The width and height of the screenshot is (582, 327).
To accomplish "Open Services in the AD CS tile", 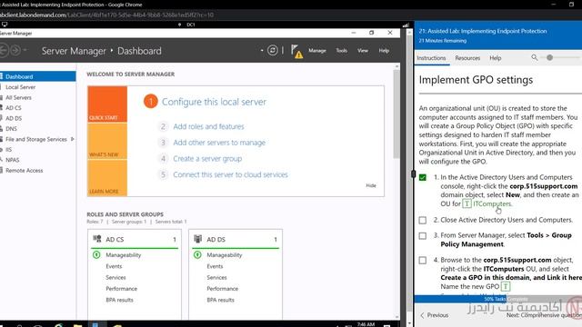I will [x=115, y=277].
